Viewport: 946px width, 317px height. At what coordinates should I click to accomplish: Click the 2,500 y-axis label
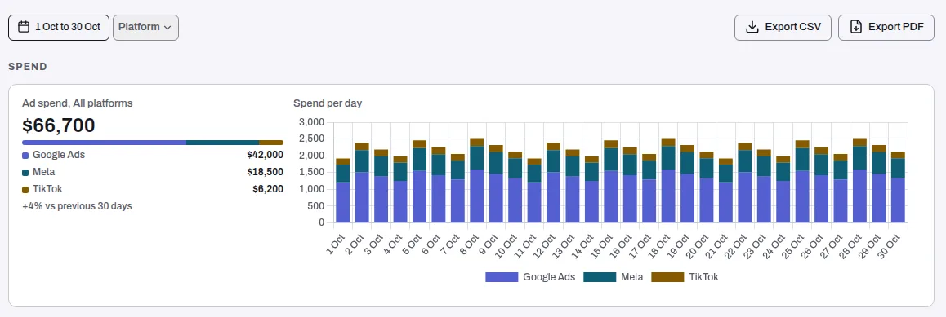312,139
